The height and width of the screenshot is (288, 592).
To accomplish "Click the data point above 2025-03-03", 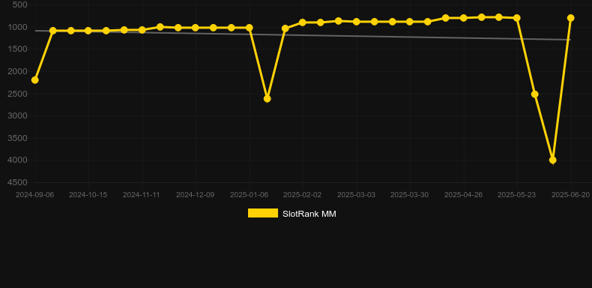I will pyautogui.click(x=356, y=22).
